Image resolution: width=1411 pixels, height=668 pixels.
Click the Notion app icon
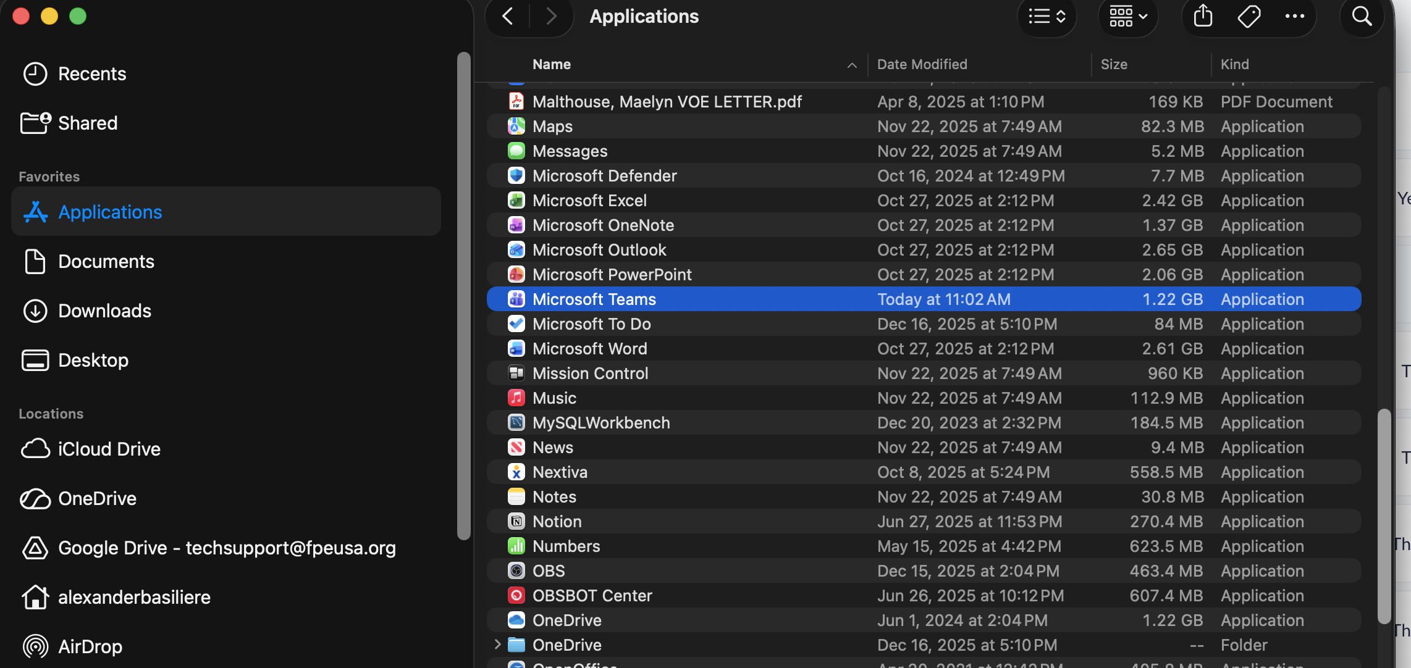pos(516,522)
